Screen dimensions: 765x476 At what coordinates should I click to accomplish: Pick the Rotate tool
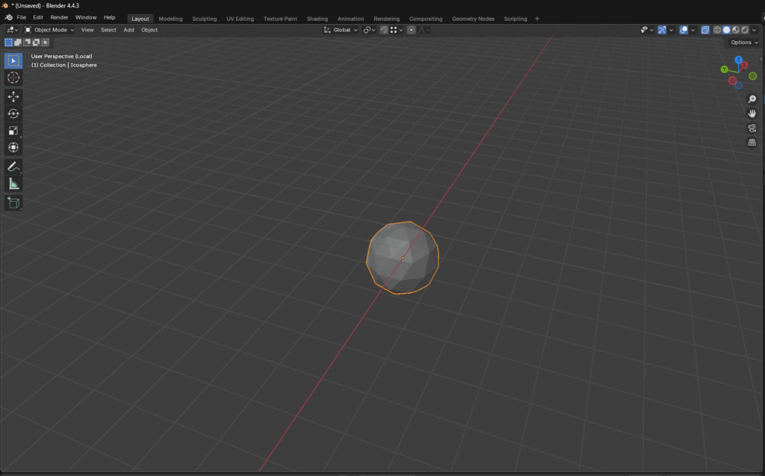click(13, 114)
